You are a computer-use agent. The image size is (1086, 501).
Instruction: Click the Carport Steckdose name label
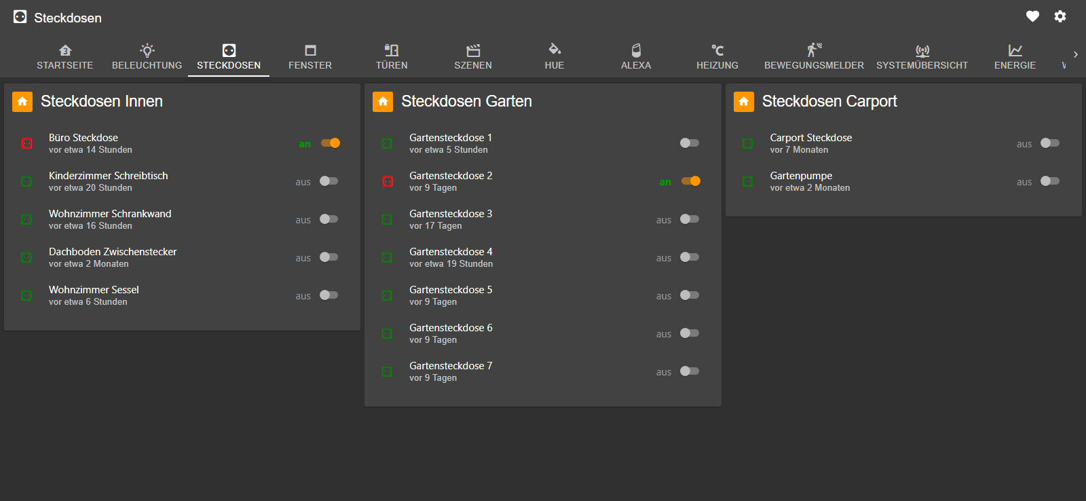(x=811, y=138)
